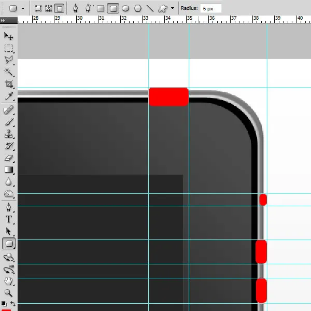311x311 pixels.
Task: Expand the toolbox double-arrow toggle
Action: pos(3,20)
